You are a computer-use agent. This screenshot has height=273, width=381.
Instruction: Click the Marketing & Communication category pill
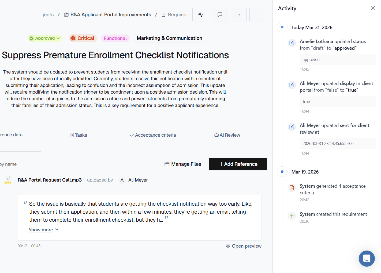point(169,38)
